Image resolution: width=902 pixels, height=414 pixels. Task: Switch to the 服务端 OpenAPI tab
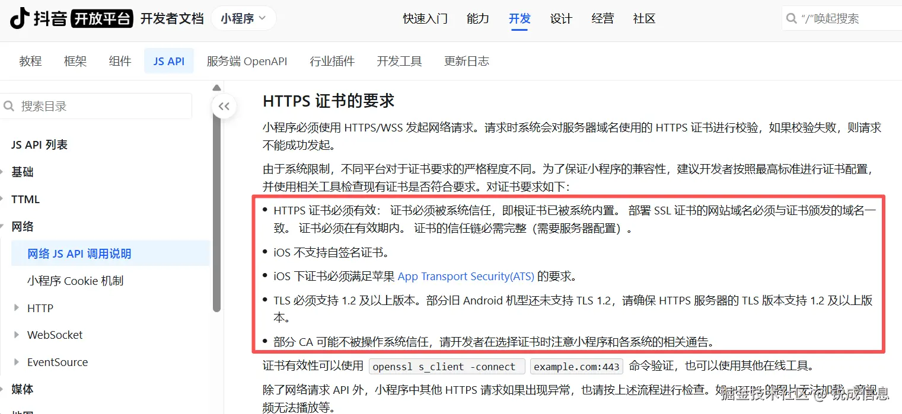(247, 60)
